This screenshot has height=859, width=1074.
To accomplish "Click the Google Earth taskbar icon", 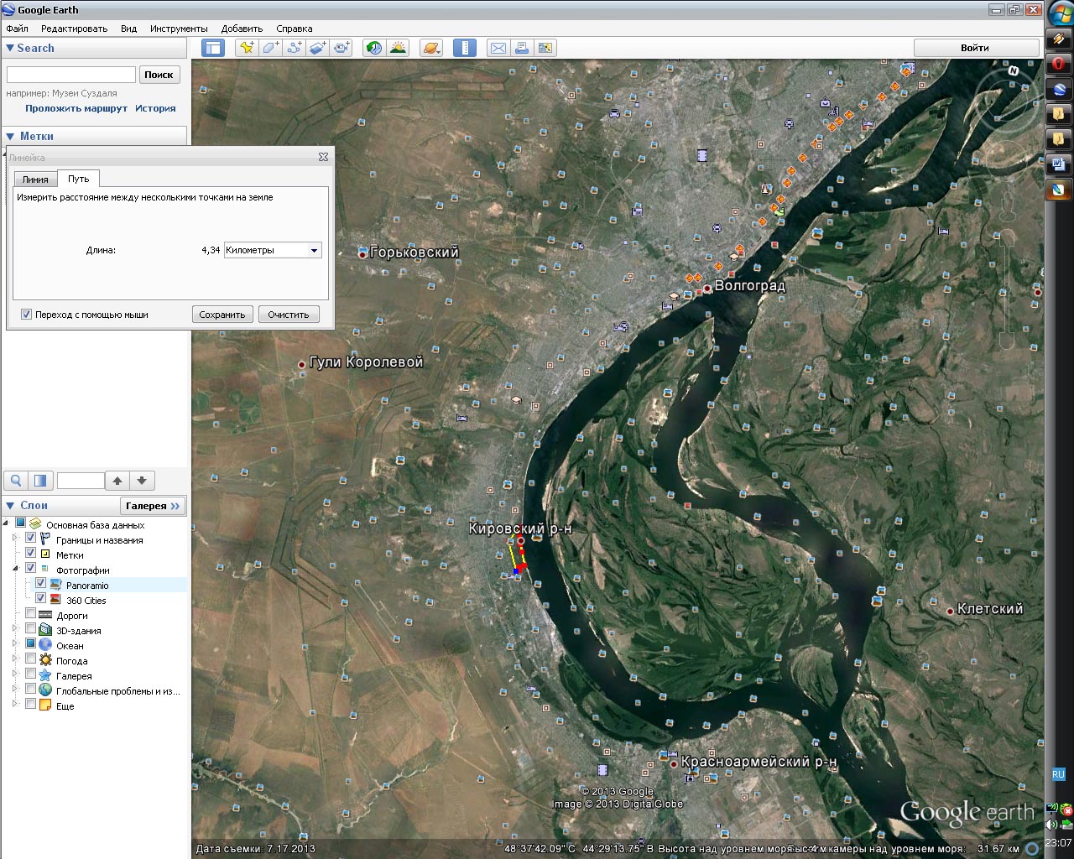I will 1059,90.
